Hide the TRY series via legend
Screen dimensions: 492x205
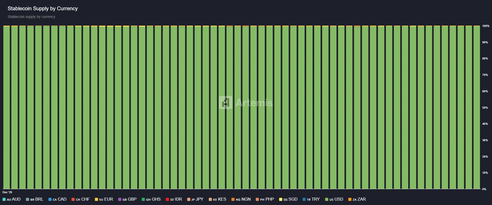tap(311, 199)
